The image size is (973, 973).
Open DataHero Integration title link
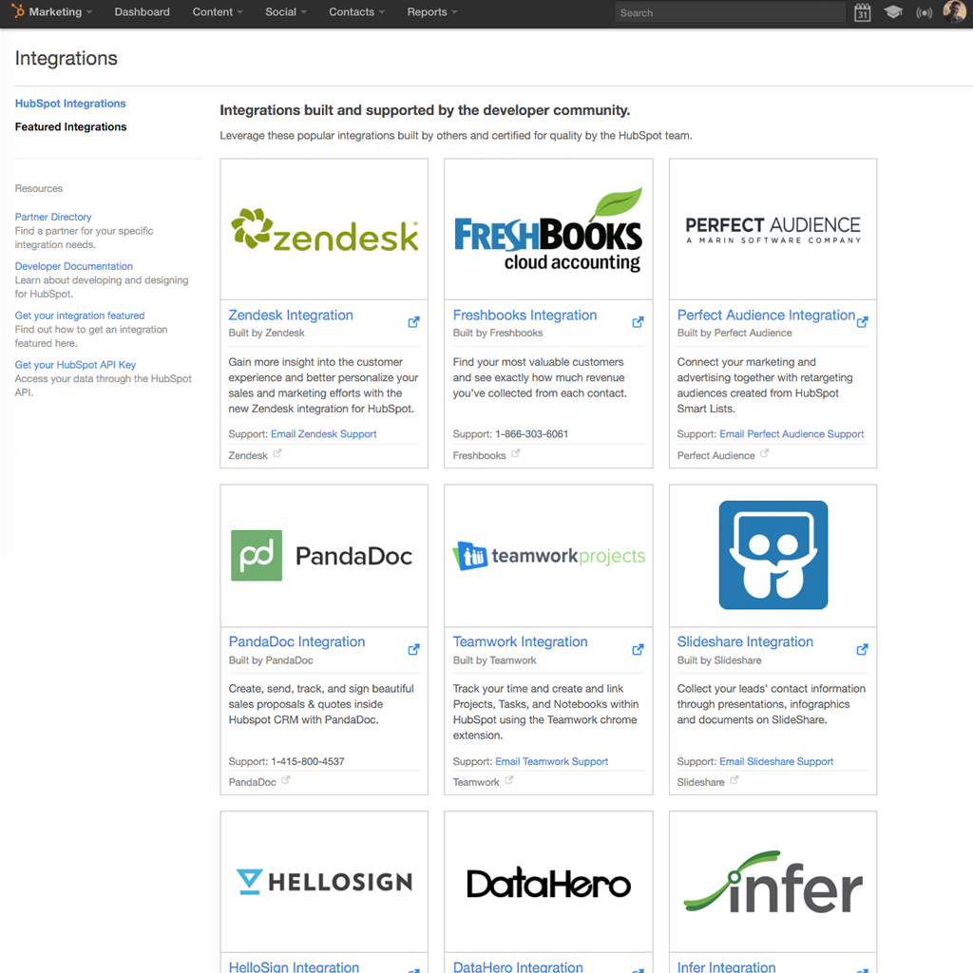click(x=518, y=966)
